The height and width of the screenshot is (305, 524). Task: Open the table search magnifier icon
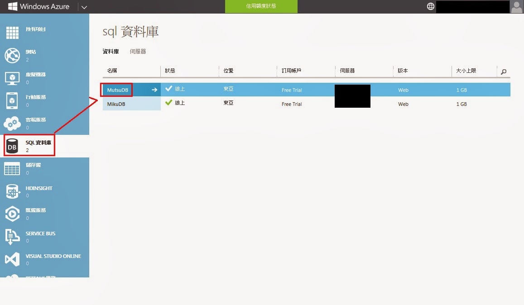click(x=504, y=71)
